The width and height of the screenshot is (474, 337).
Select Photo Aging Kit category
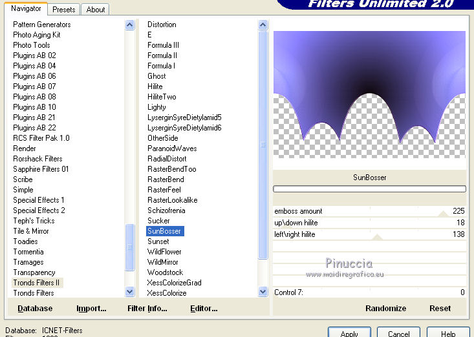point(37,35)
